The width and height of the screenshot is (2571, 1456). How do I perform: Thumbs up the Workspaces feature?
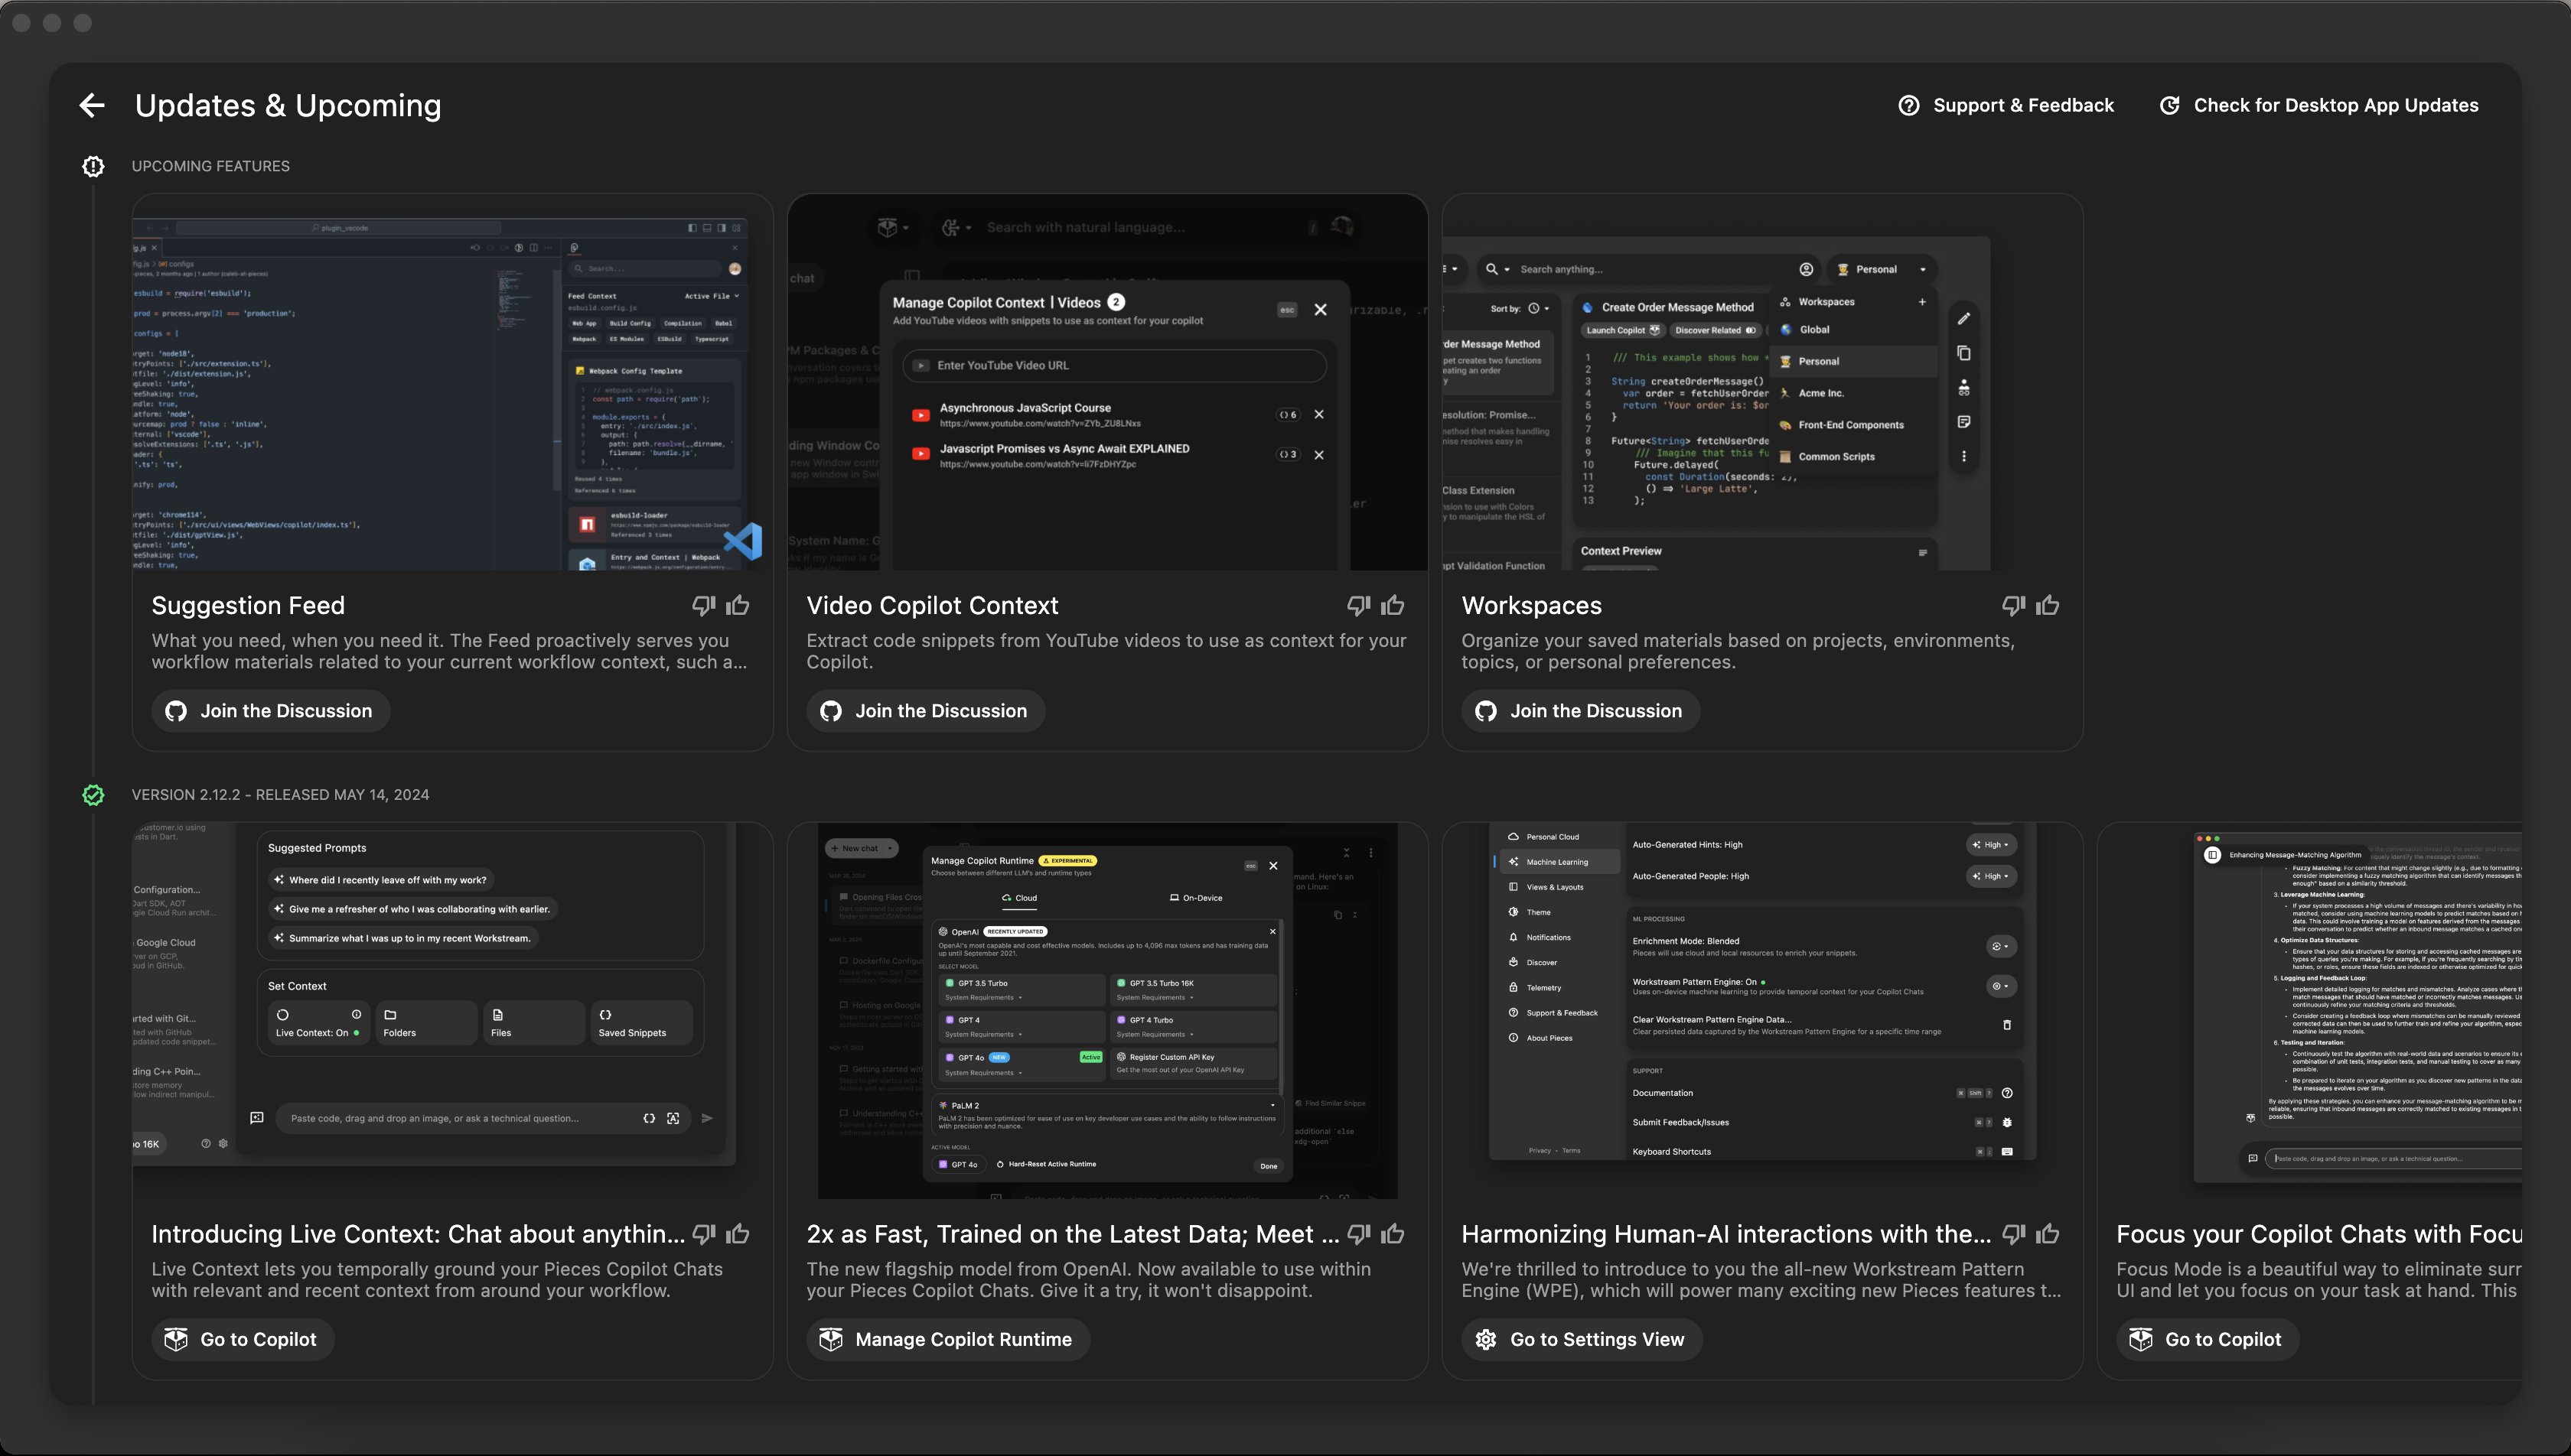pos(2048,605)
